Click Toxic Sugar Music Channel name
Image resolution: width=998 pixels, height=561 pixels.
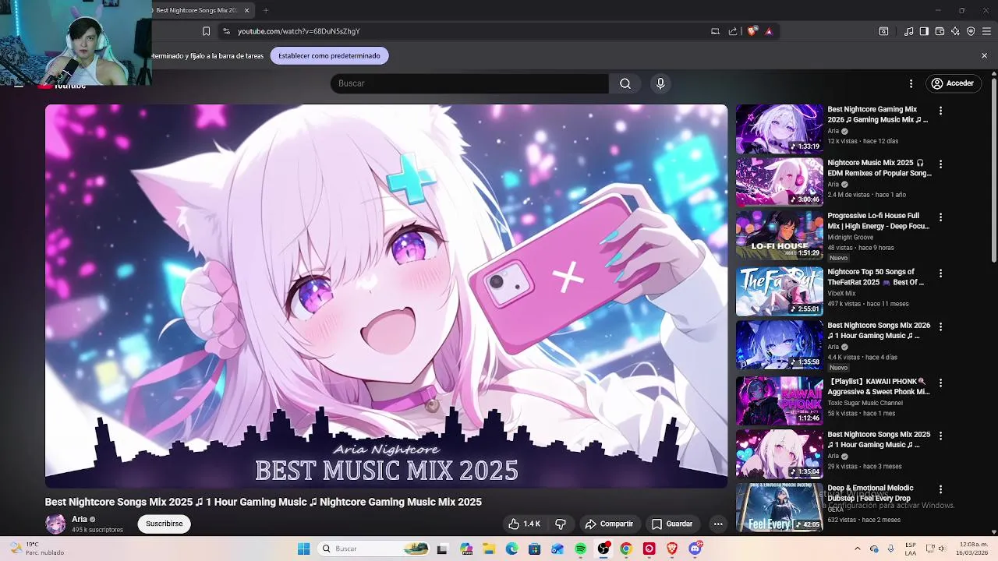tap(865, 403)
